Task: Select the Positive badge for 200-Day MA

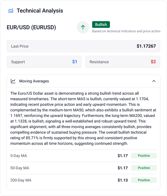Action: [x=144, y=180]
